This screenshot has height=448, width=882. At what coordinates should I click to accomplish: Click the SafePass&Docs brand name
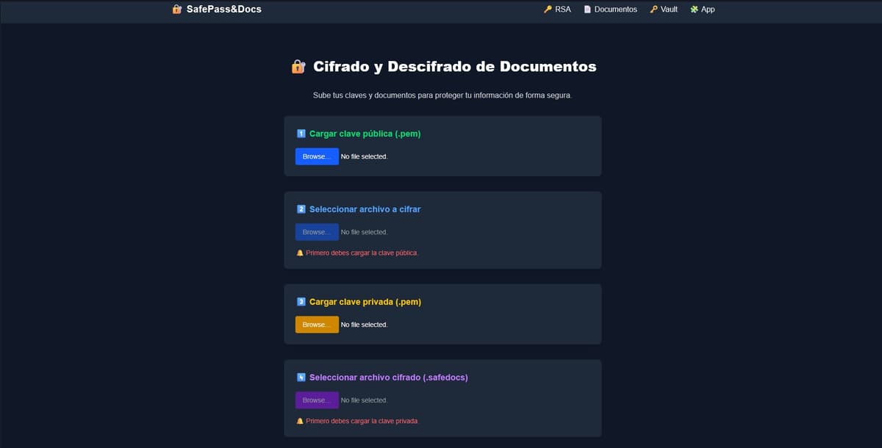click(223, 10)
